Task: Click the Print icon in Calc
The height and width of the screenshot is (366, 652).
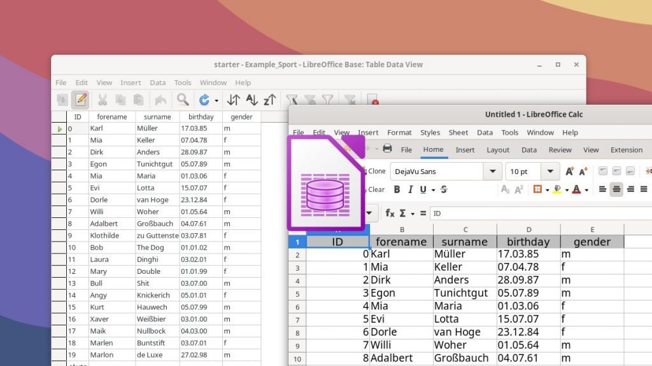Action: click(x=387, y=149)
